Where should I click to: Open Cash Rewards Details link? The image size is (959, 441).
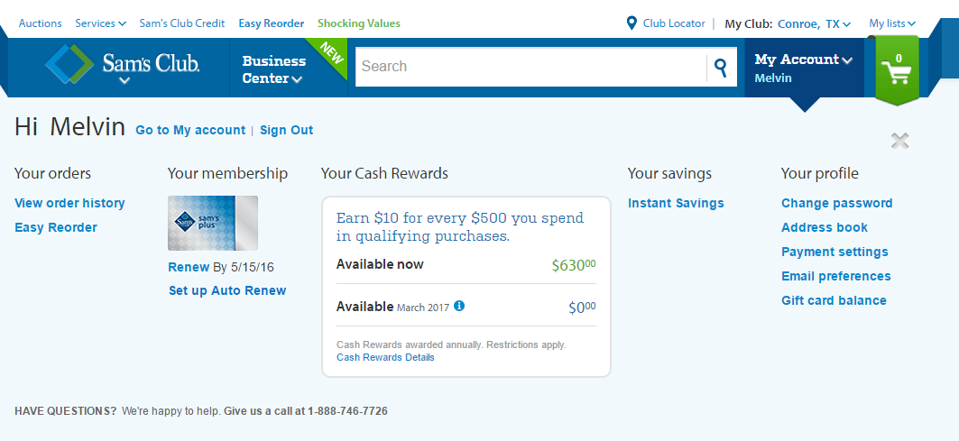[x=385, y=357]
